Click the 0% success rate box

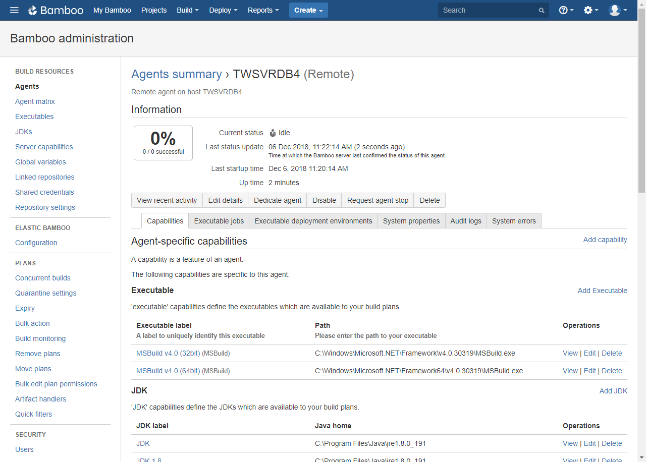(163, 143)
